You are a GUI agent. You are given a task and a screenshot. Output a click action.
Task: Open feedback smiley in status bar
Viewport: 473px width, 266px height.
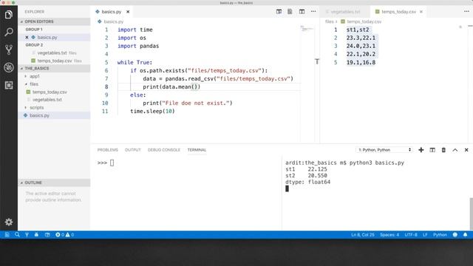point(455,235)
